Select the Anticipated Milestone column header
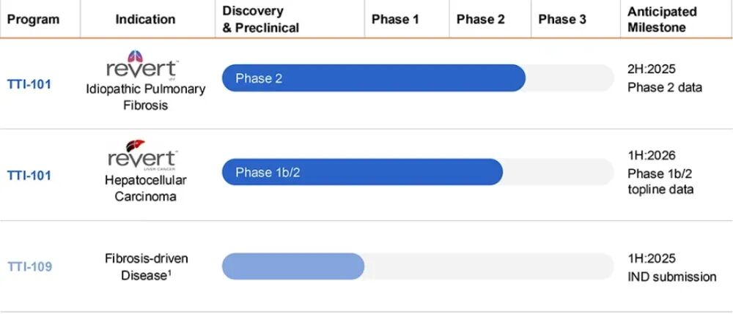Image resolution: width=733 pixels, height=314 pixels. tap(662, 20)
